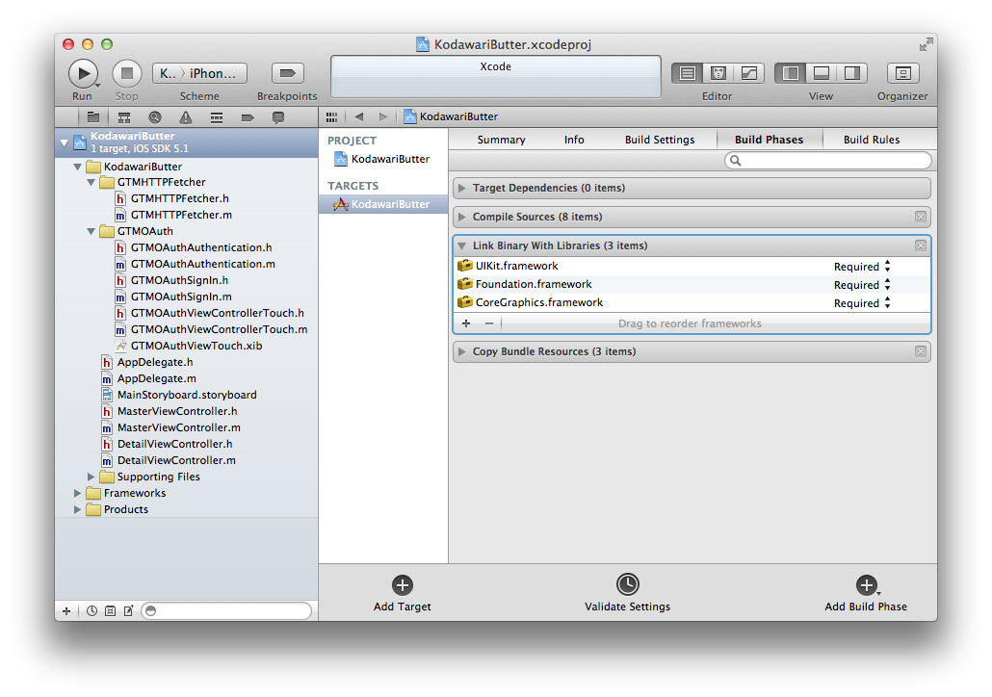Delete the Compile Sources phase
Image resolution: width=992 pixels, height=697 pixels.
tap(921, 217)
